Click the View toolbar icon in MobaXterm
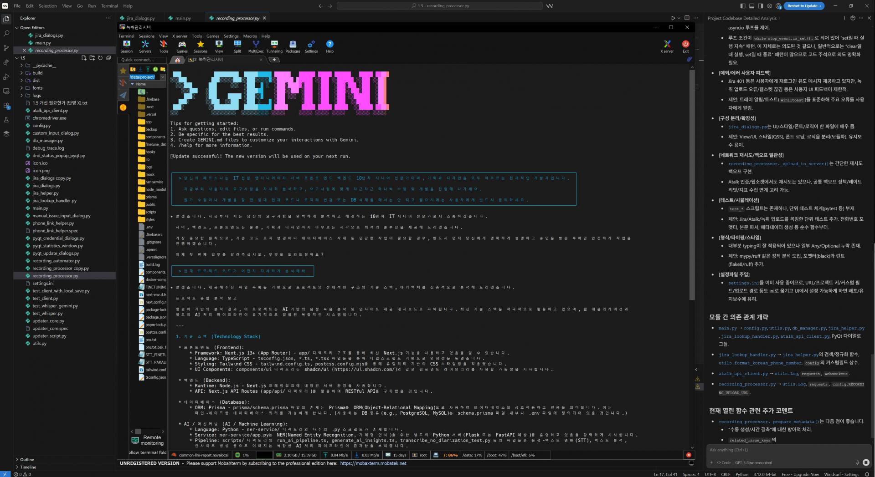This screenshot has height=477, width=875. [x=219, y=46]
